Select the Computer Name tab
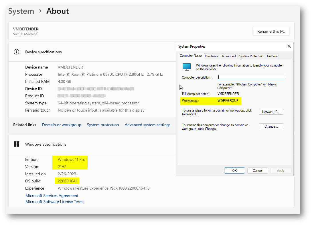Image resolution: width=312 pixels, height=226 pixels. pyautogui.click(x=191, y=56)
